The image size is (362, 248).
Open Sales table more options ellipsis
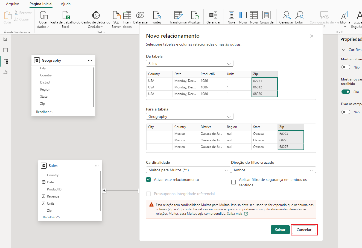pyautogui.click(x=97, y=166)
